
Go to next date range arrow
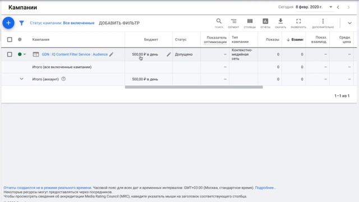click(x=348, y=7)
